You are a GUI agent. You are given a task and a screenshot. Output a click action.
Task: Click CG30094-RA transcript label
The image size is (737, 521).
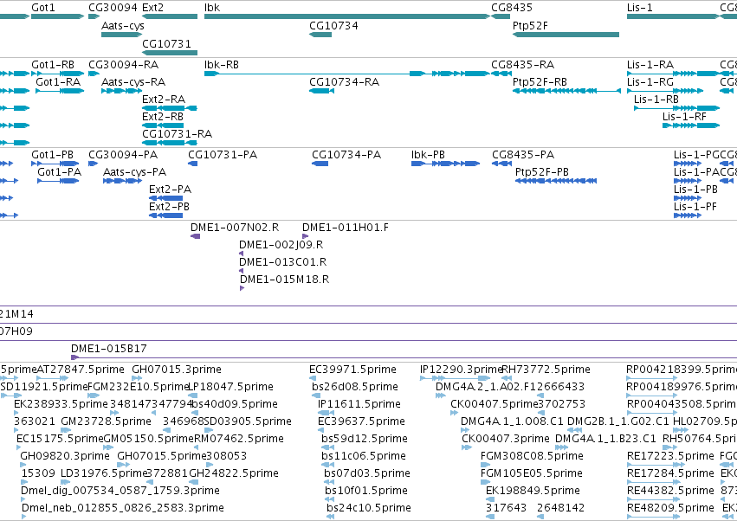(123, 65)
